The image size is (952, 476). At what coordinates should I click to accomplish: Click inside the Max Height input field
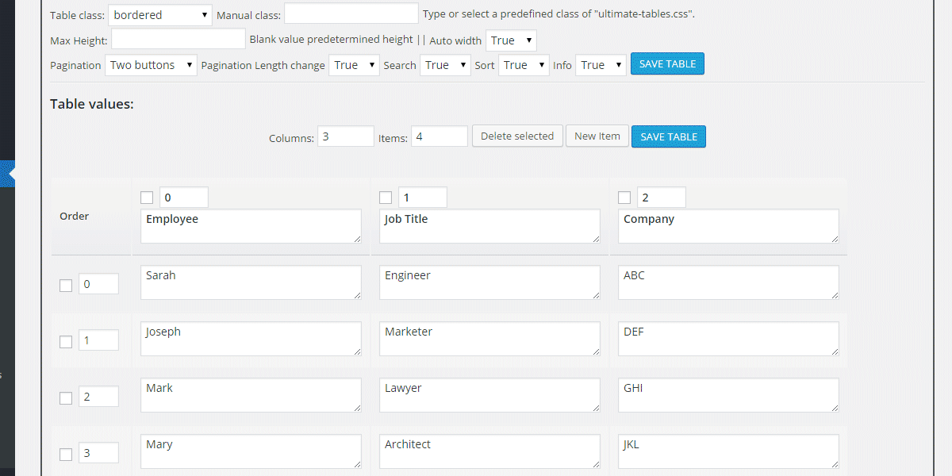[177, 38]
